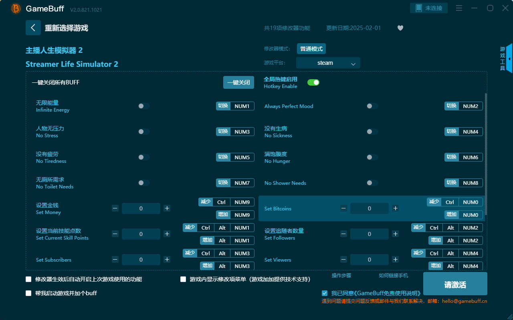This screenshot has width=513, height=320.
Task: Uncheck the 我已同意 agreement checkbox
Action: pos(325,293)
